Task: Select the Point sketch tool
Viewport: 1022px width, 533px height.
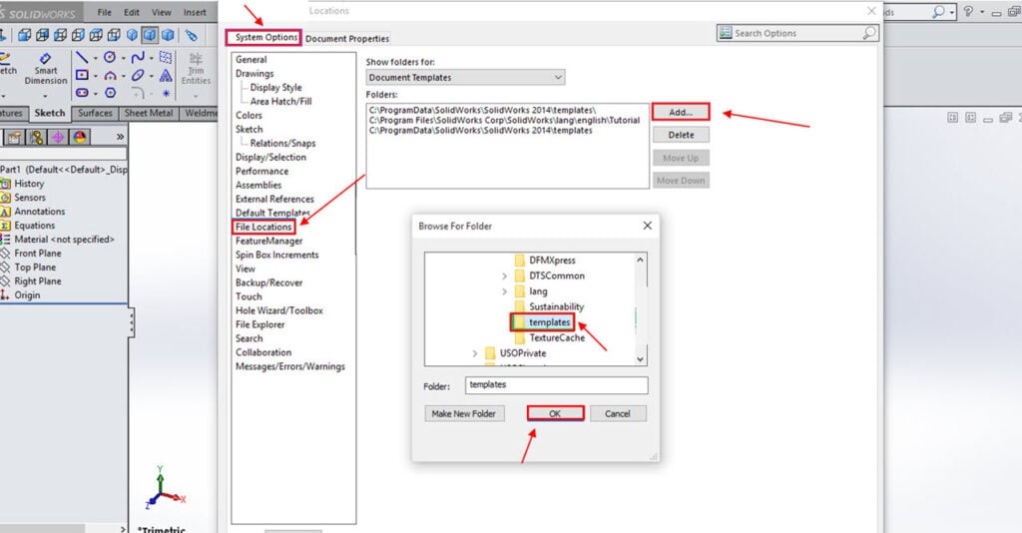Action: tap(167, 93)
